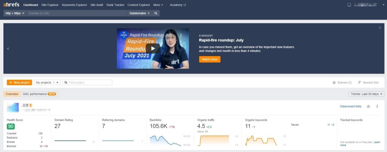Click the Taiwan country row
Image resolution: width=387 pixels, height=152 pixels.
(x=313, y=124)
